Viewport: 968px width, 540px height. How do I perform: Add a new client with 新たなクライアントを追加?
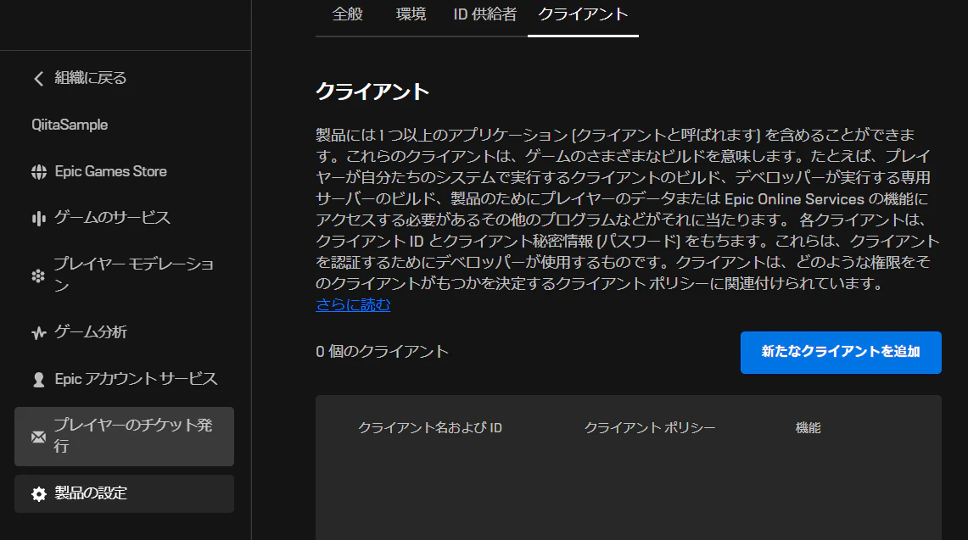(841, 353)
